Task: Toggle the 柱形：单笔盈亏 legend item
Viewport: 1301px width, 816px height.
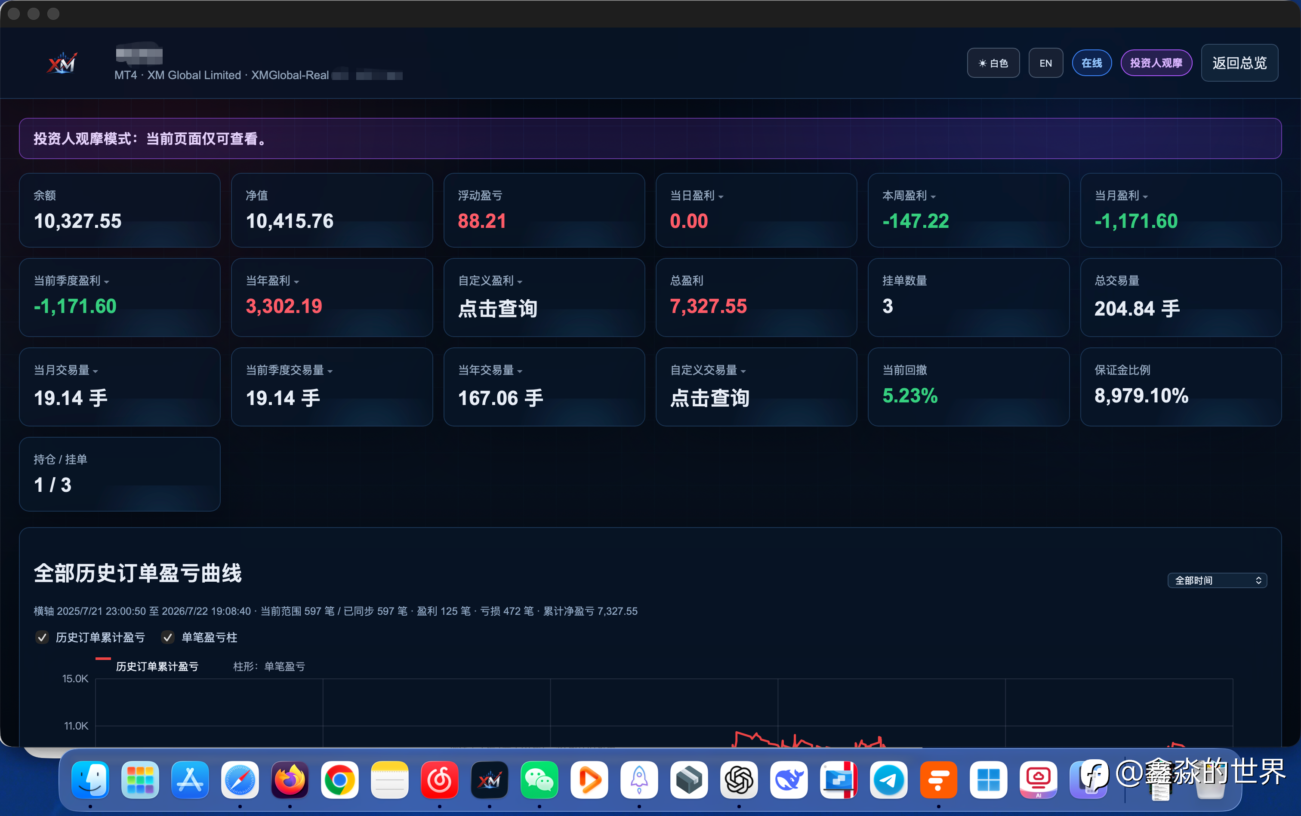Action: click(x=269, y=666)
